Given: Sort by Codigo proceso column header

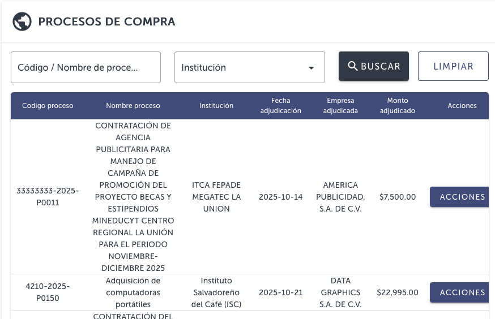Looking at the screenshot, I should click(x=48, y=106).
